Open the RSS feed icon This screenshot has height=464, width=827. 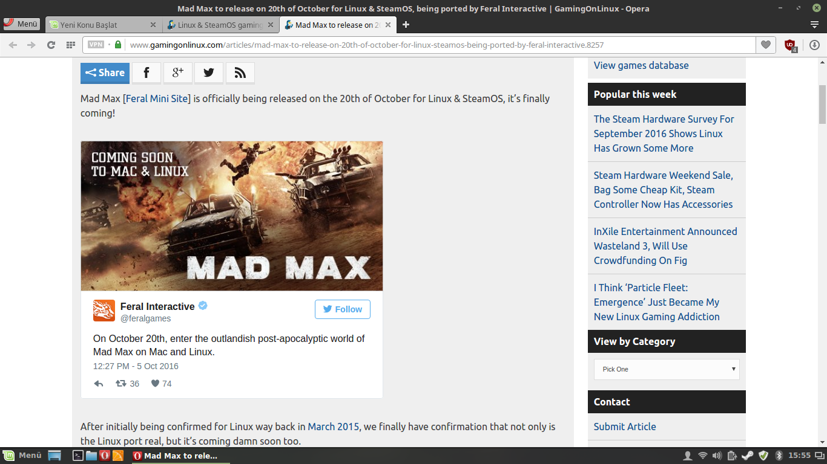[240, 72]
